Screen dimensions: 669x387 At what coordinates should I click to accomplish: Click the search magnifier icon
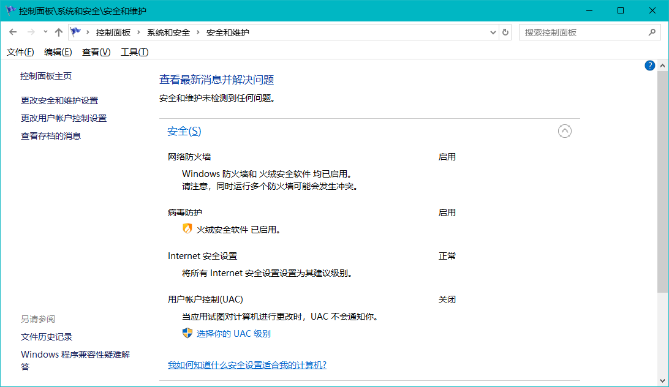pyautogui.click(x=653, y=32)
